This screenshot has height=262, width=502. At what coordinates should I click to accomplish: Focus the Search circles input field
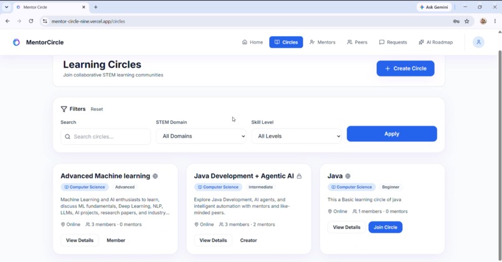(x=105, y=136)
